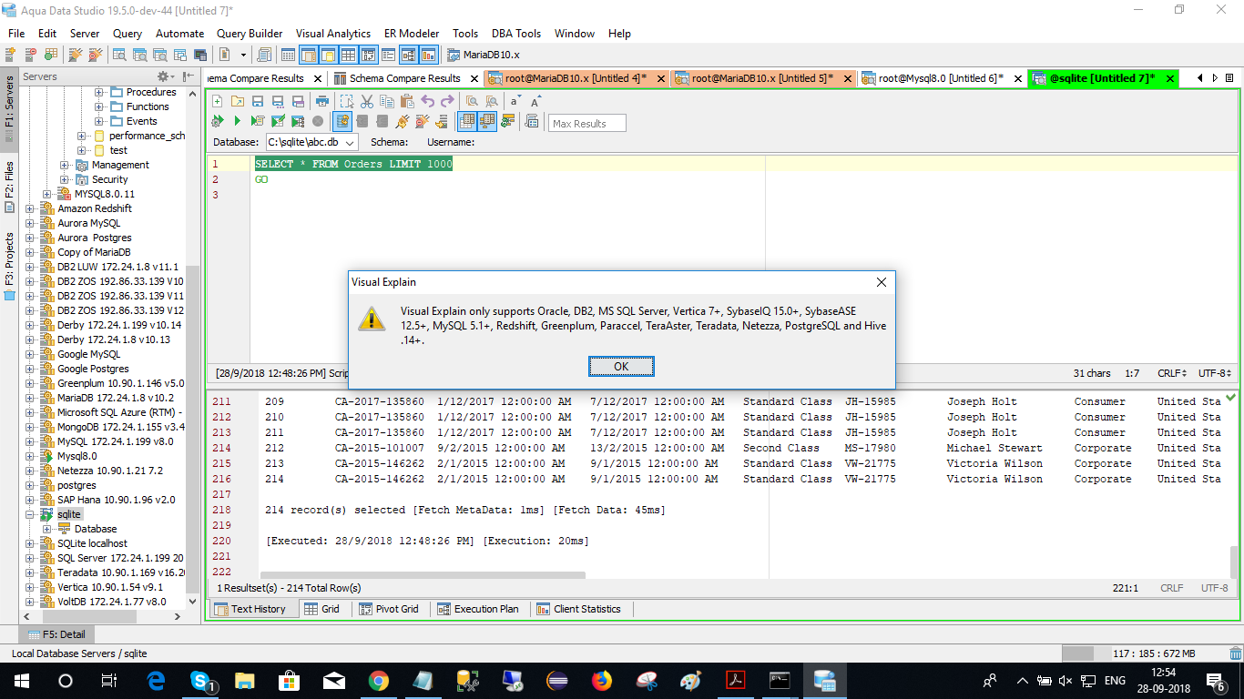This screenshot has width=1244, height=699.
Task: Open the ER Modeler menu
Action: click(x=411, y=34)
